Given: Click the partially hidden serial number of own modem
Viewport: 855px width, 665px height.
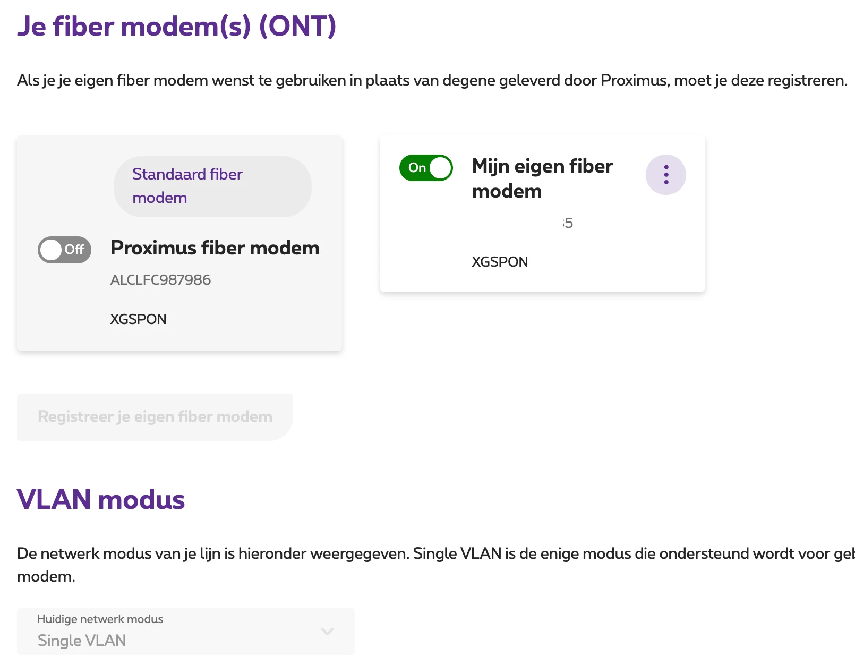Looking at the screenshot, I should pyautogui.click(x=568, y=223).
